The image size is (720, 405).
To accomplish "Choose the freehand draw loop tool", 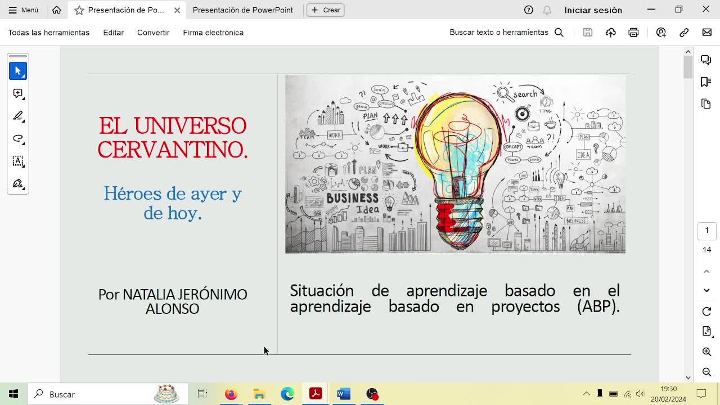I will point(18,138).
